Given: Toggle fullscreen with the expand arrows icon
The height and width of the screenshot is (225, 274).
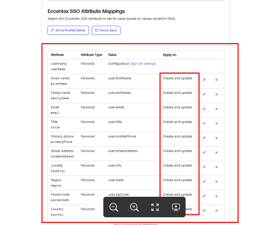Looking at the screenshot, I should click(x=155, y=207).
